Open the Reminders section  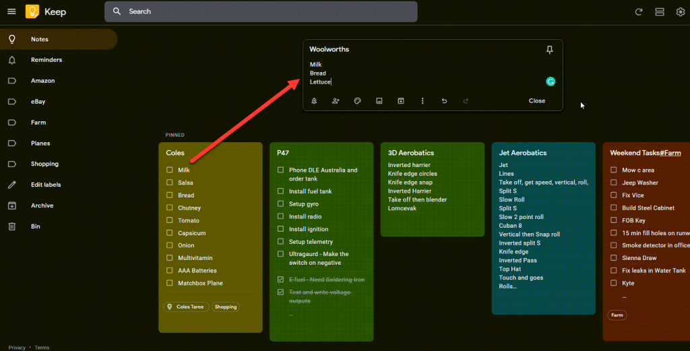click(x=59, y=60)
